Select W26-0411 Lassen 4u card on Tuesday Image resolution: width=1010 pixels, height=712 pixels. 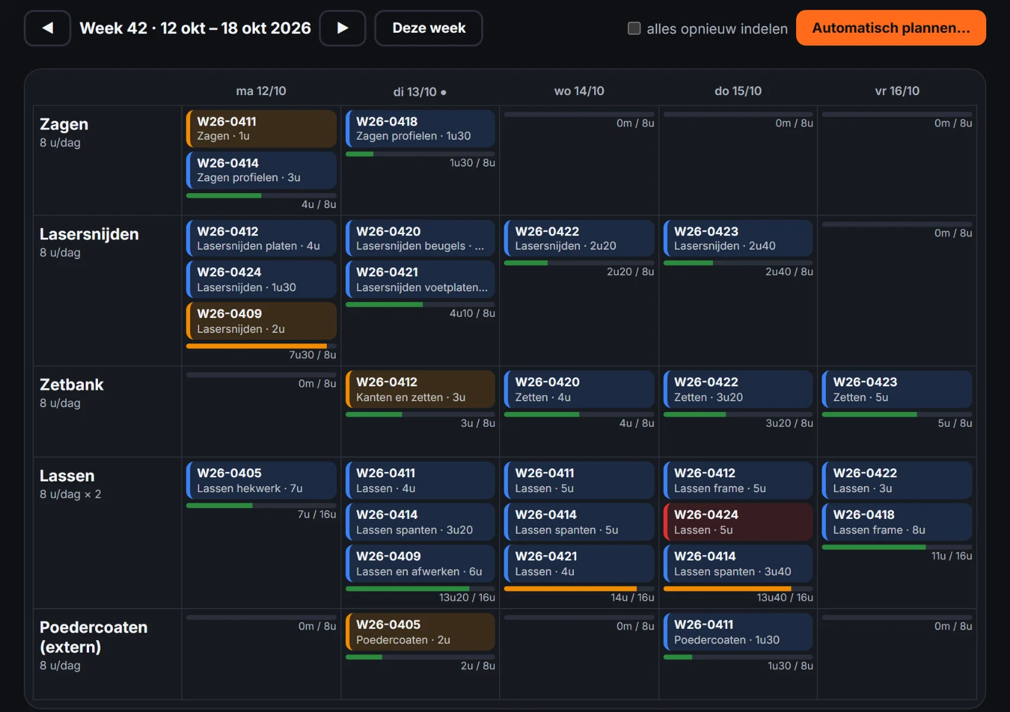click(x=420, y=480)
